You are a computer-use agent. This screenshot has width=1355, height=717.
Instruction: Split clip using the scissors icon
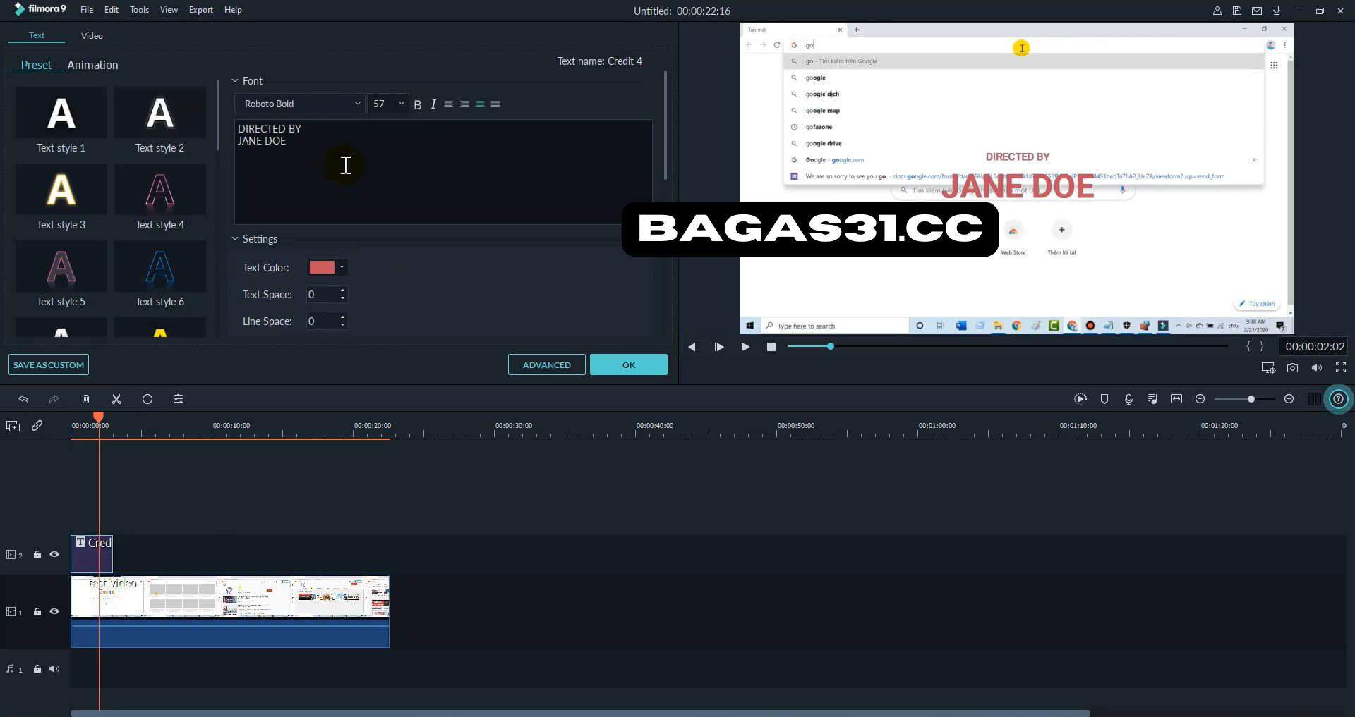[116, 399]
